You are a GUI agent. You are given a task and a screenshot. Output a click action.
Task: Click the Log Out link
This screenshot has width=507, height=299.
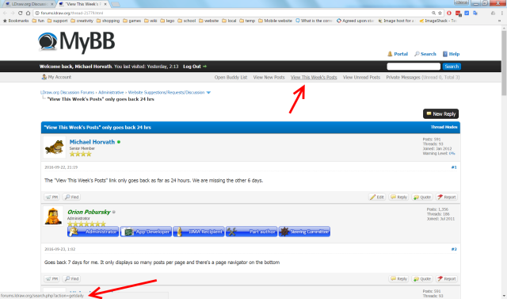195,67
